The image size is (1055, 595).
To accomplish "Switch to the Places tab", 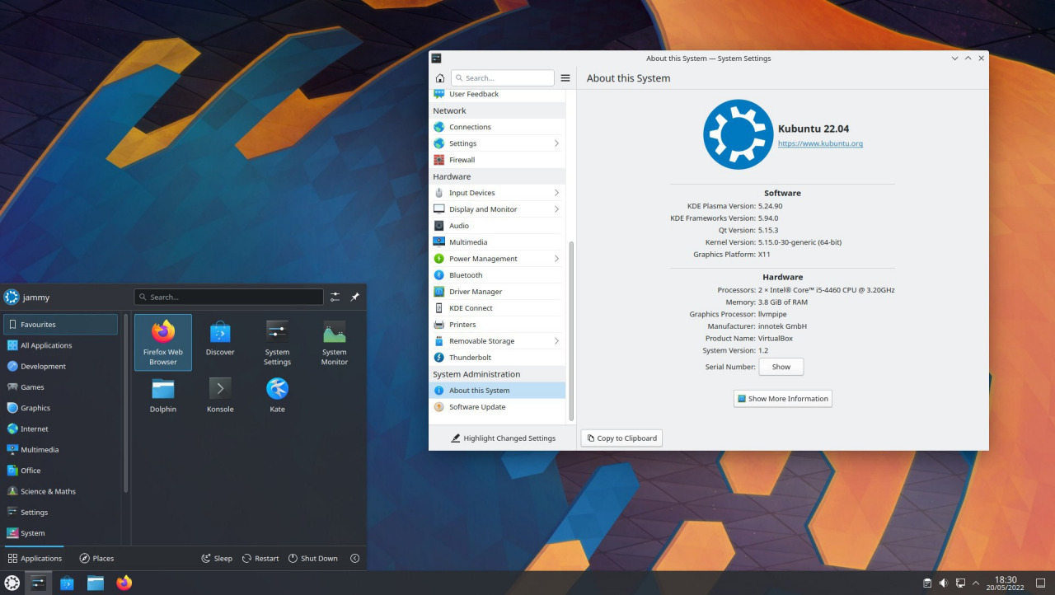I will click(96, 559).
